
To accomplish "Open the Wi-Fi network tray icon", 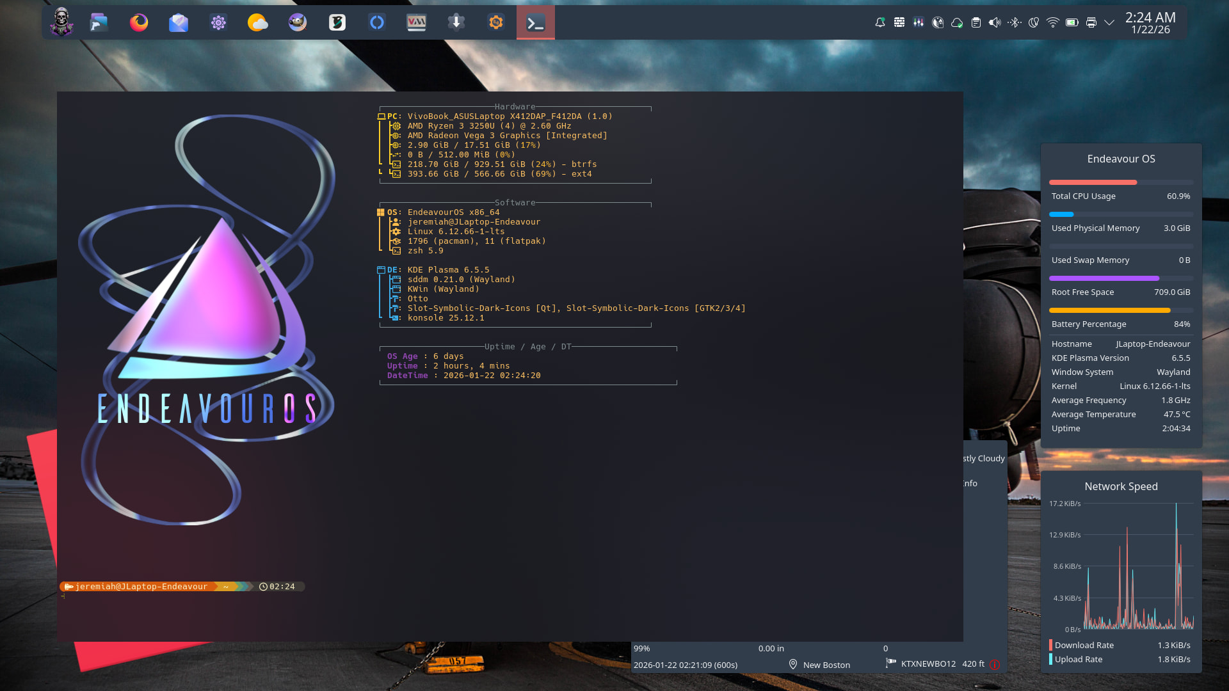I will click(x=1053, y=22).
